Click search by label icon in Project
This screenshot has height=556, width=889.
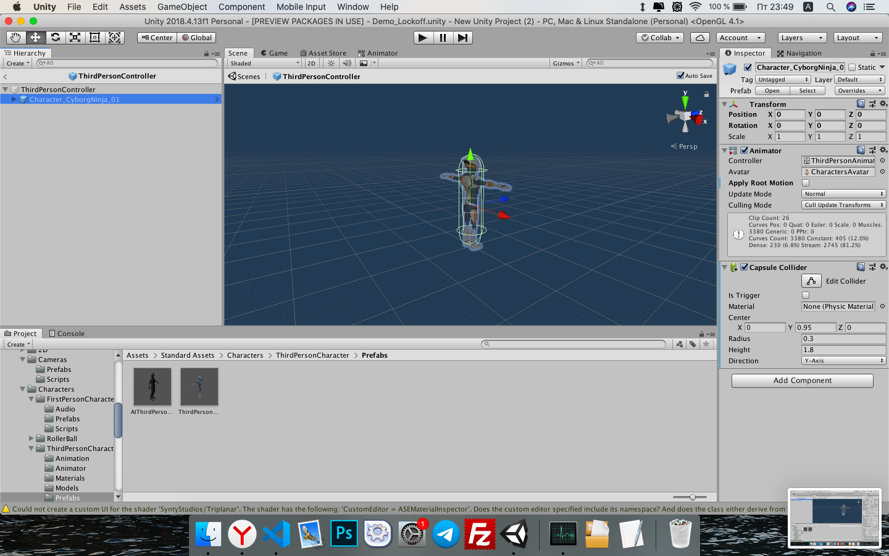(693, 344)
